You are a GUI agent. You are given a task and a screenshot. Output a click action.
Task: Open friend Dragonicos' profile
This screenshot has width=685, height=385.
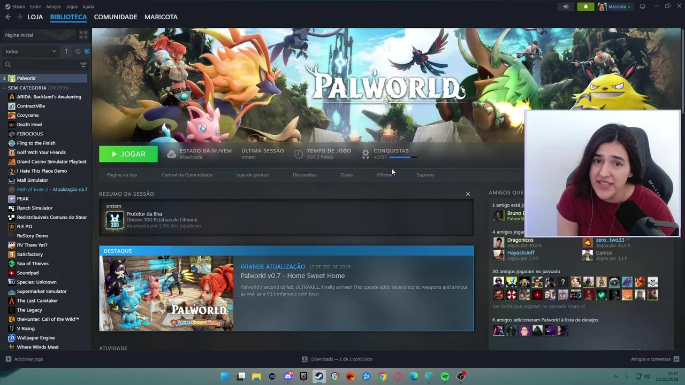tap(520, 240)
